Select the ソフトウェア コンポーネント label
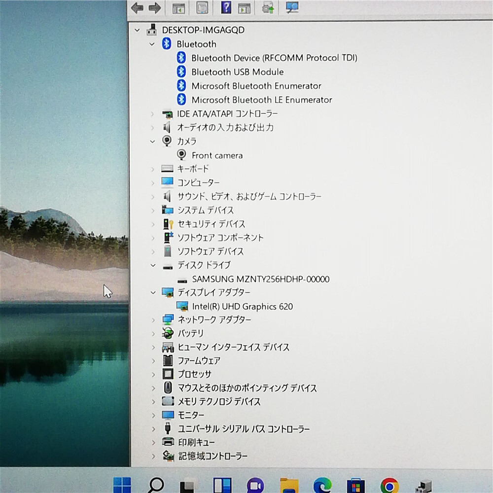493x493 pixels. [220, 238]
